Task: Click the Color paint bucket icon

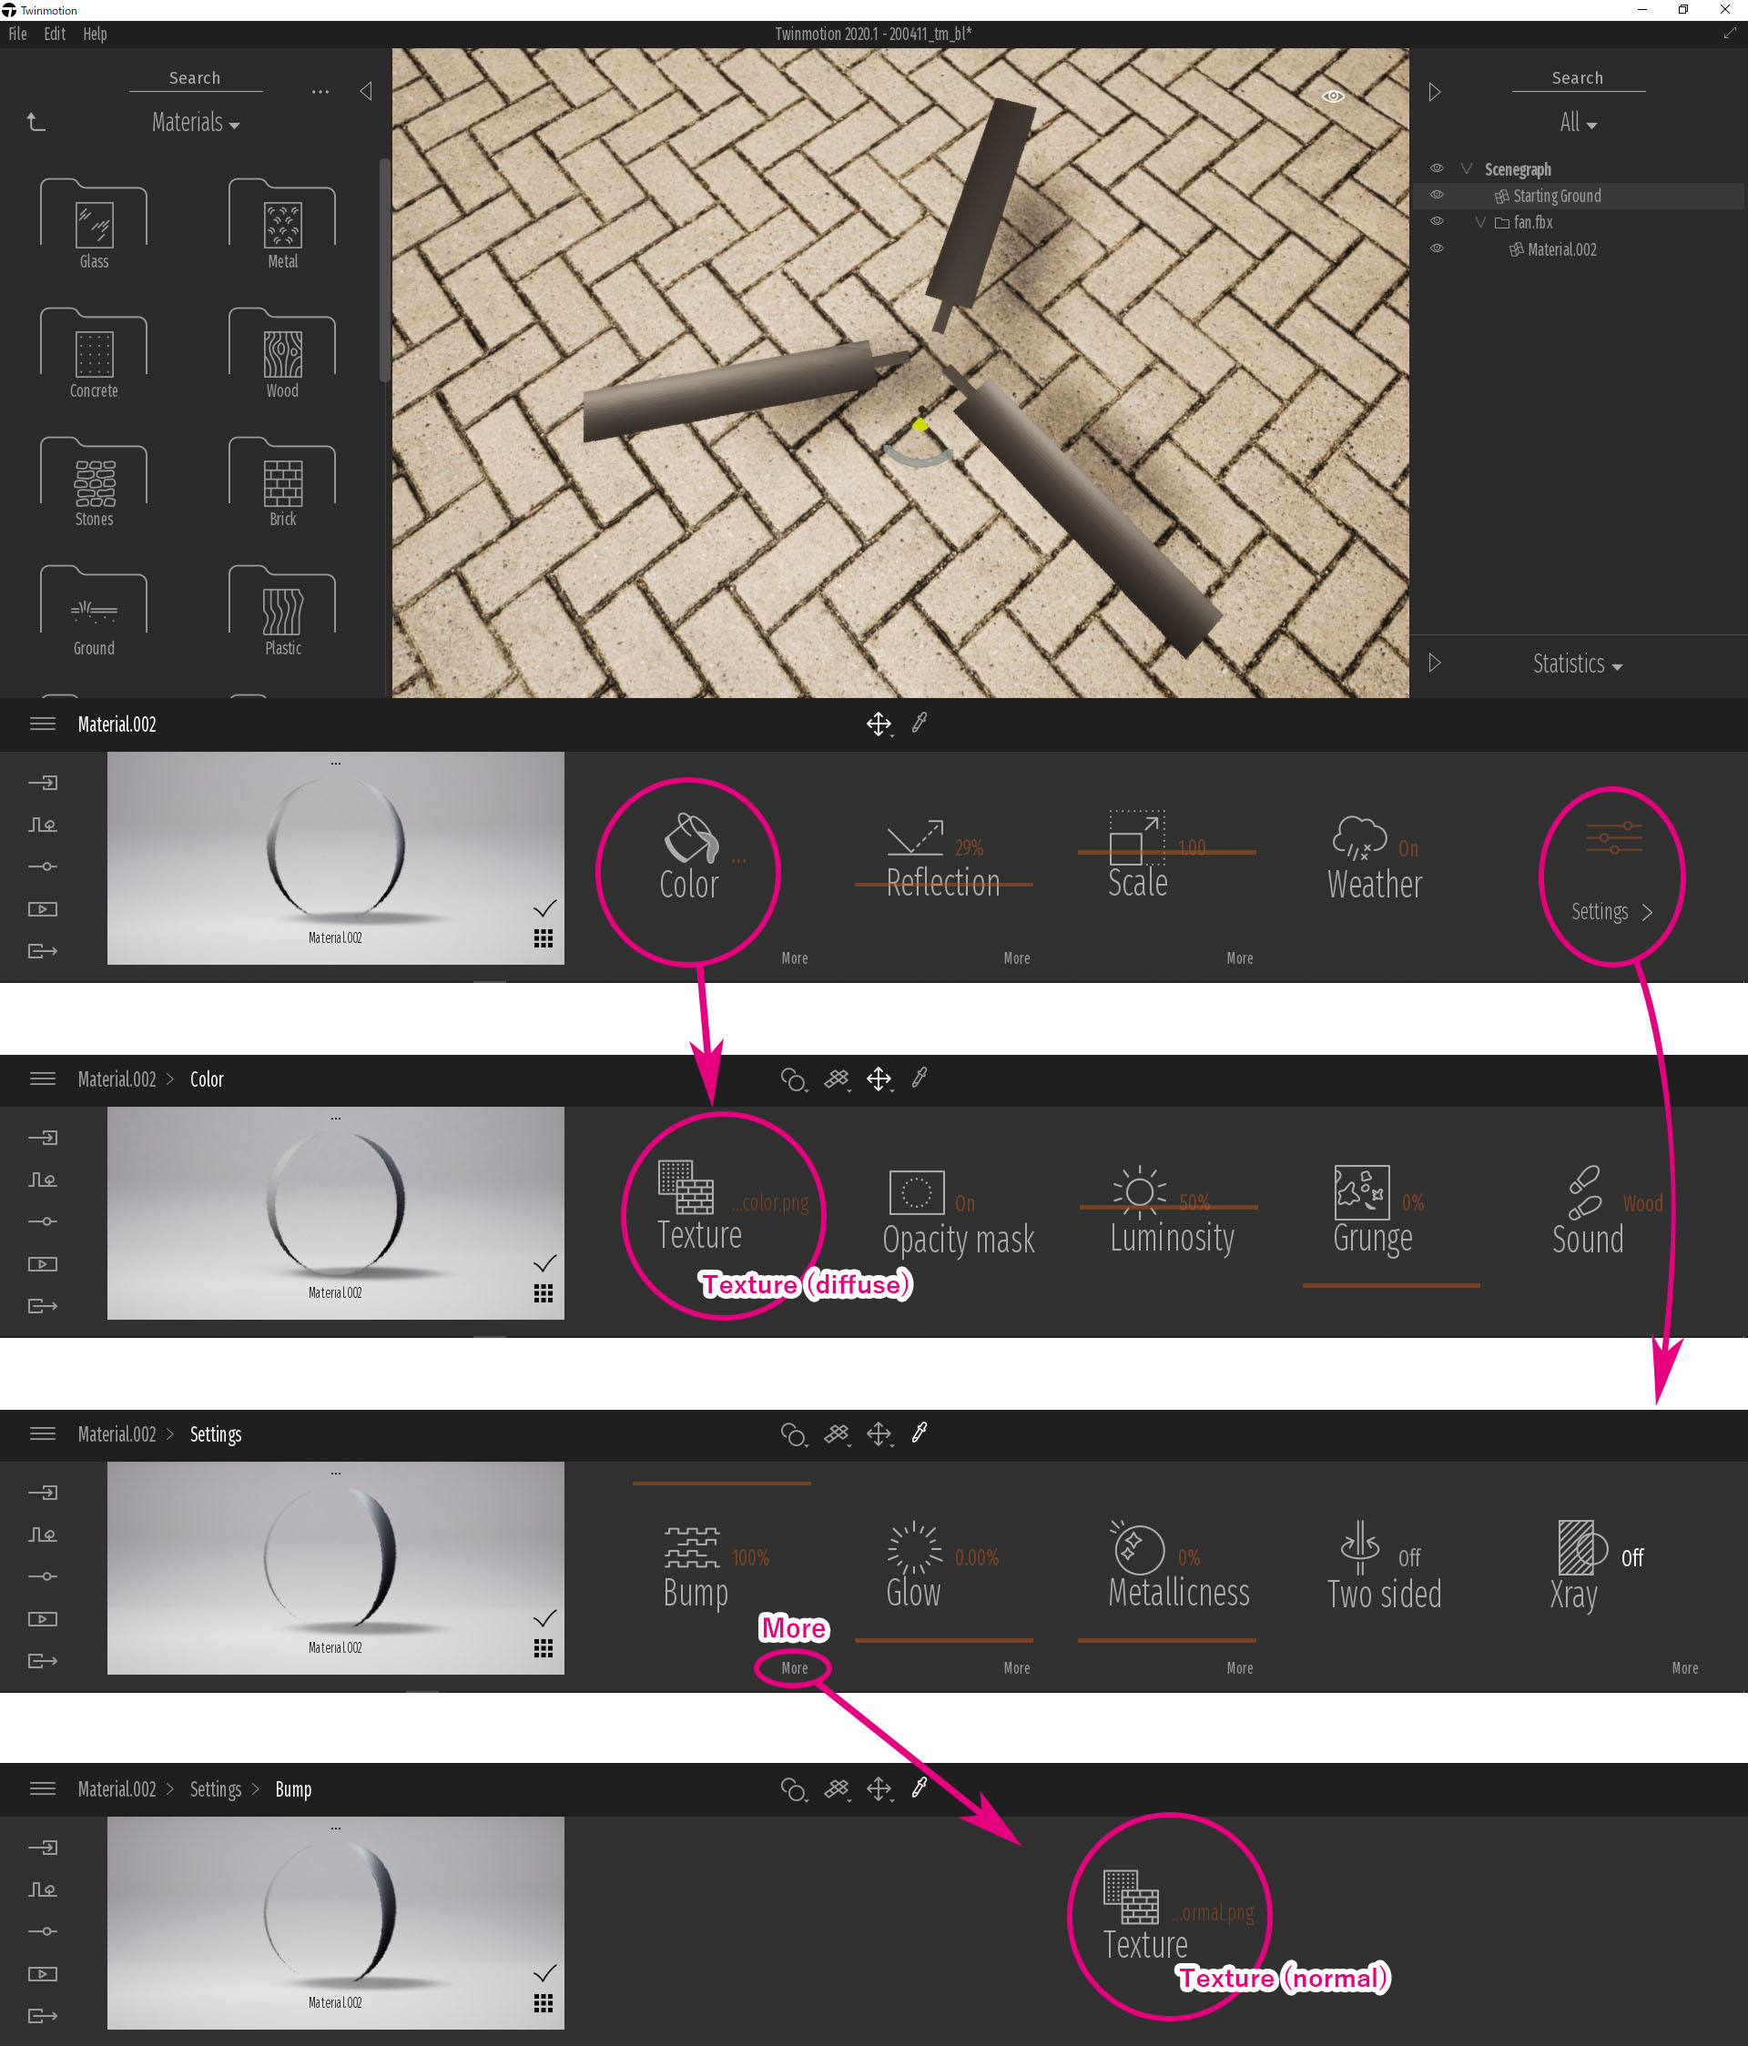Action: coord(690,838)
